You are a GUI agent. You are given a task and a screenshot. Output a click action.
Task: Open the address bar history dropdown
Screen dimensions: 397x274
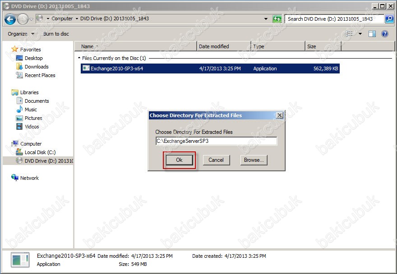point(266,19)
